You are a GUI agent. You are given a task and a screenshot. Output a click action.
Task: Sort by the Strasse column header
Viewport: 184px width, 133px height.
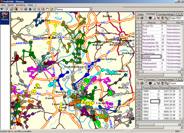click(151, 22)
